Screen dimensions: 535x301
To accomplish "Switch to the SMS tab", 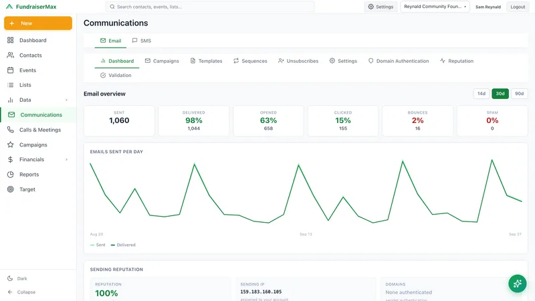I will (142, 41).
